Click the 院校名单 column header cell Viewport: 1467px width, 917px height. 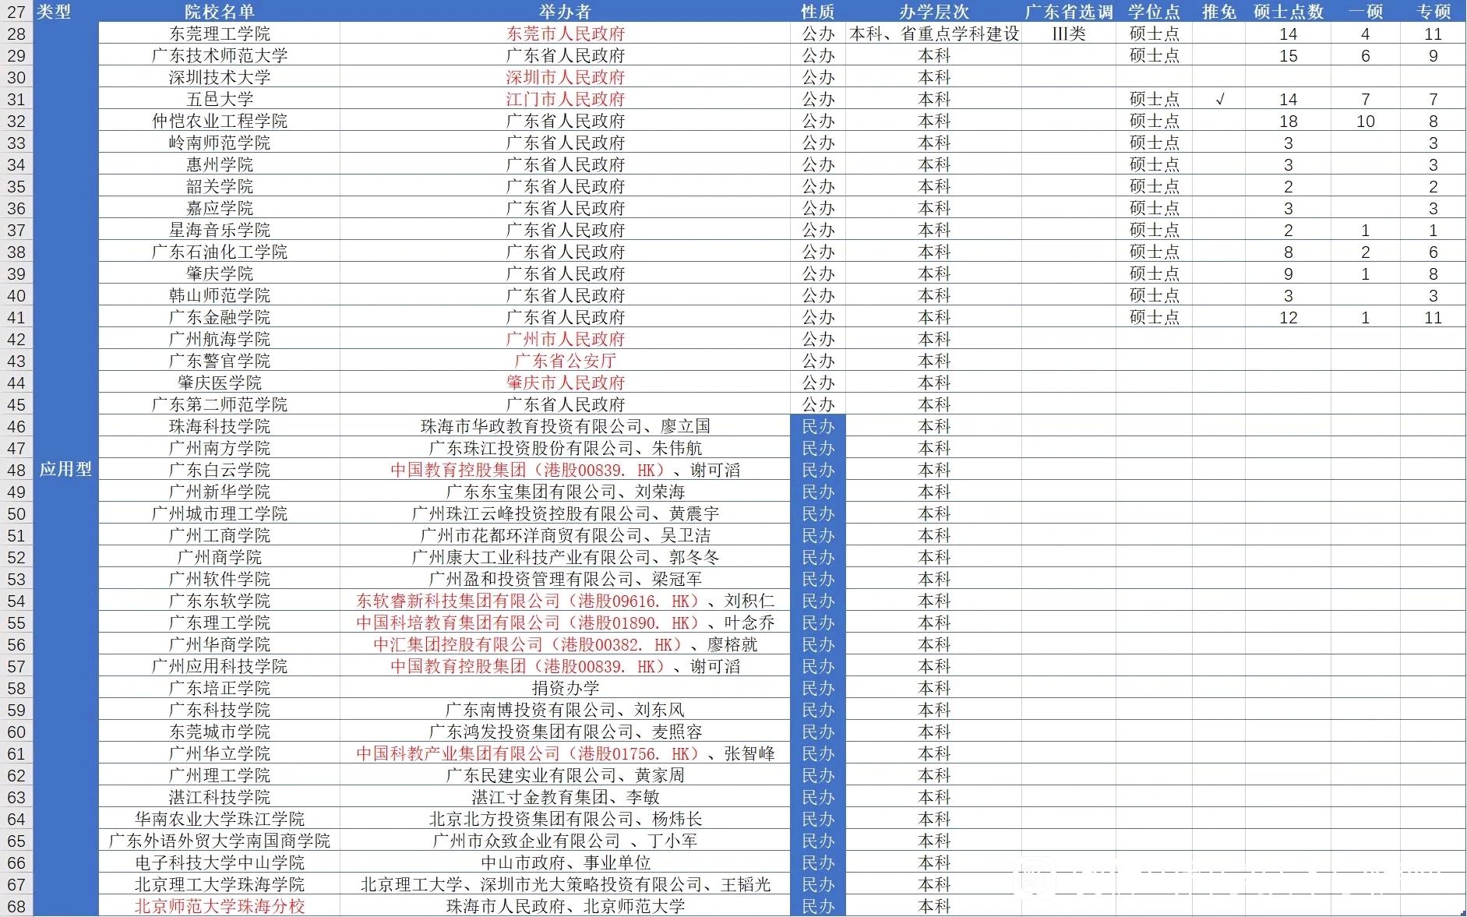pyautogui.click(x=220, y=12)
